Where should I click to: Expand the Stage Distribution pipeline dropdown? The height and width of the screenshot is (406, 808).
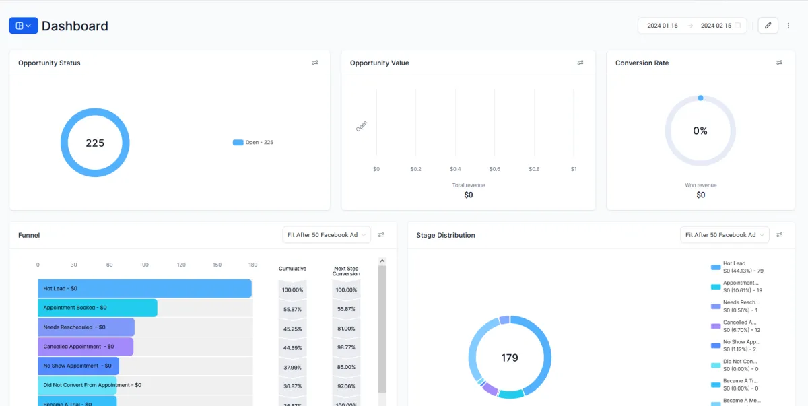725,235
